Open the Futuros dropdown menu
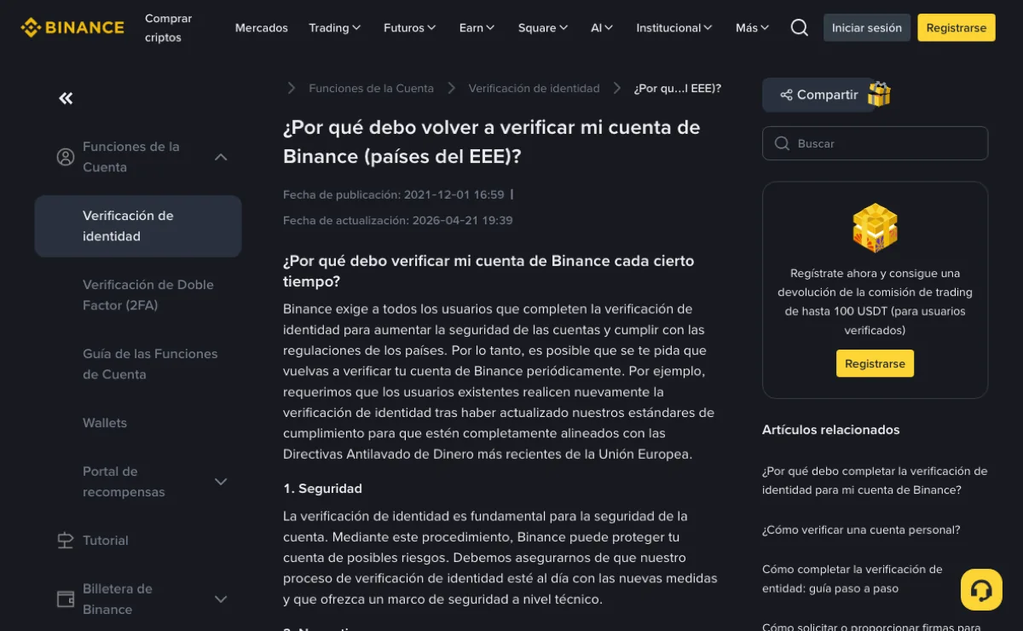Screen dimensions: 1023x631 (x=409, y=27)
